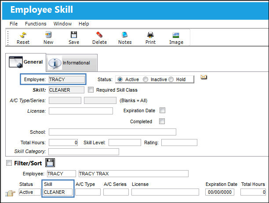Viewport: 269px width, 203px height.
Task: Click the 00/00/0000 expiration date cell
Action: click(x=220, y=192)
